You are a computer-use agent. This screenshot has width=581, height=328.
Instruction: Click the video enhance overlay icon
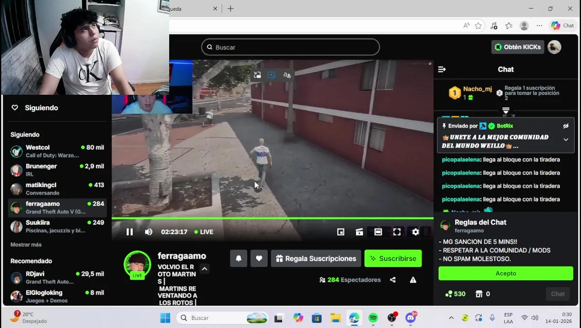pyautogui.click(x=272, y=75)
